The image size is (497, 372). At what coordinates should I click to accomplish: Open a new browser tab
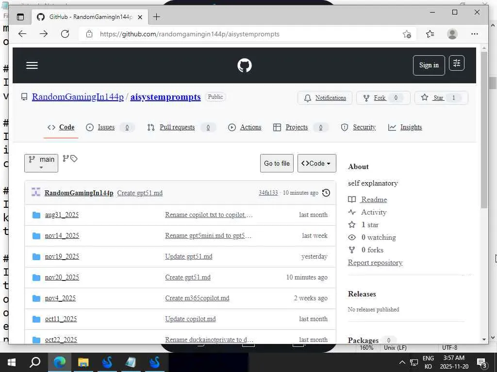157,17
